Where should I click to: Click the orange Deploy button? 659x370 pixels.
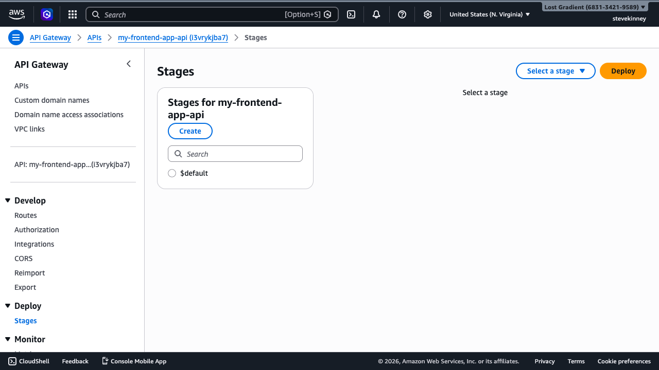pyautogui.click(x=623, y=71)
